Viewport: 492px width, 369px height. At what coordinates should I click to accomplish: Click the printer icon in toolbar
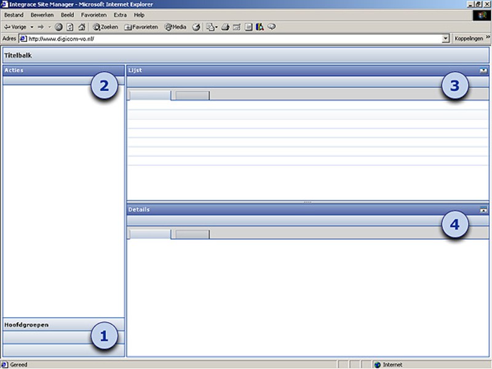(x=225, y=27)
